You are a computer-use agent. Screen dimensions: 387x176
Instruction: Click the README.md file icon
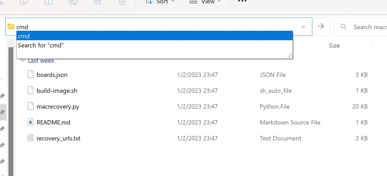point(31,122)
